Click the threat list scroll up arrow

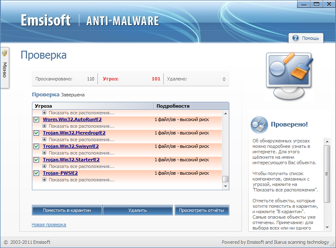coord(226,113)
